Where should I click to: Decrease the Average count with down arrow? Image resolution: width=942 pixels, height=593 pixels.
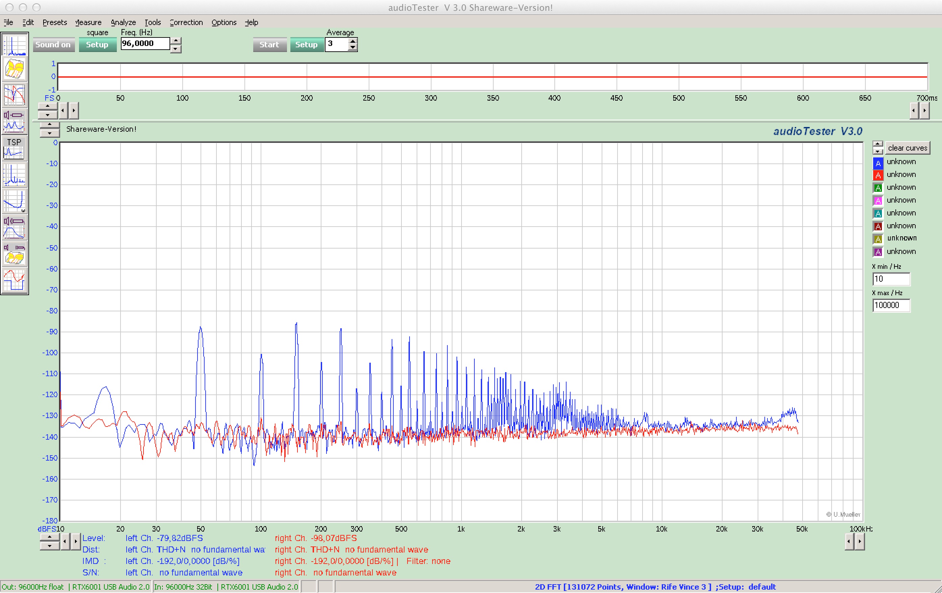pyautogui.click(x=353, y=48)
